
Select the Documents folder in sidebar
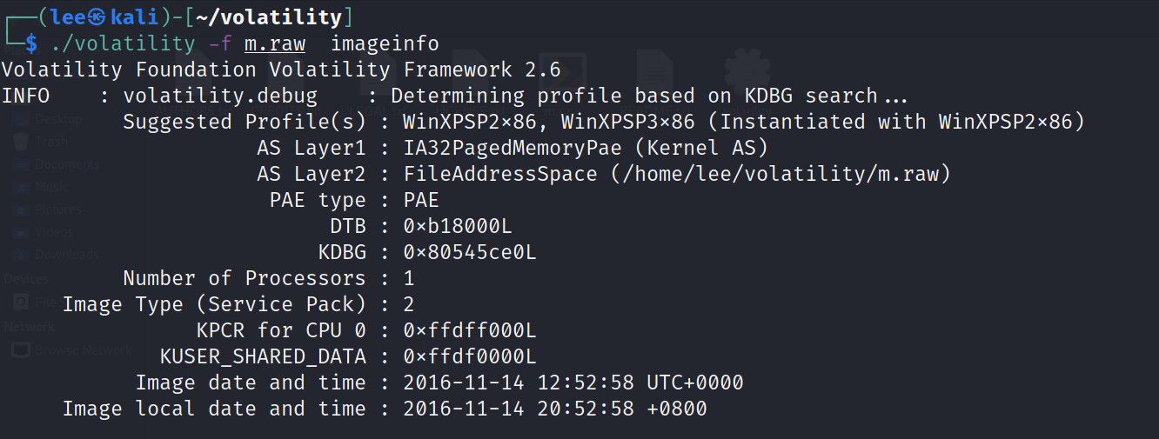point(66,164)
